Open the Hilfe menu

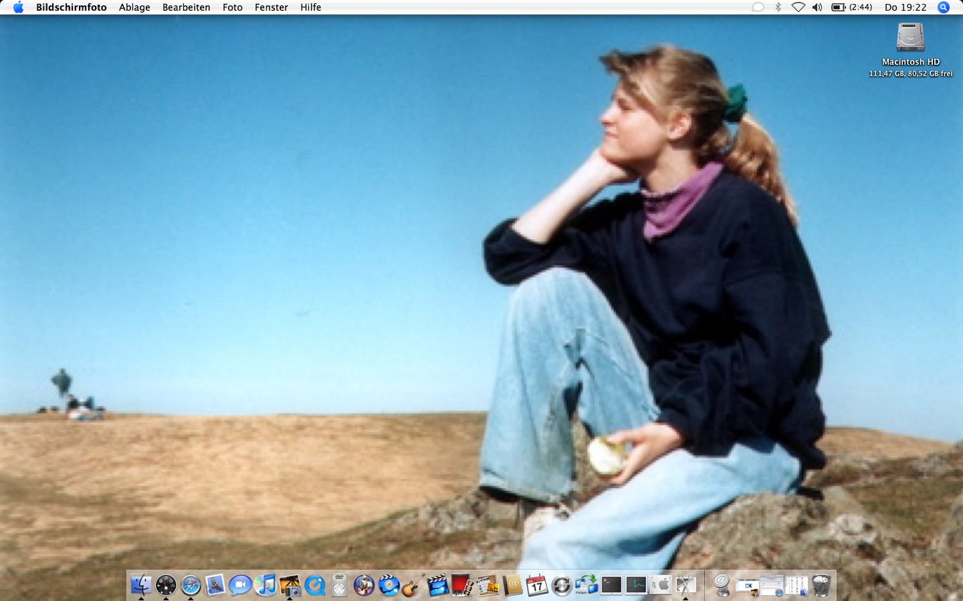point(311,7)
